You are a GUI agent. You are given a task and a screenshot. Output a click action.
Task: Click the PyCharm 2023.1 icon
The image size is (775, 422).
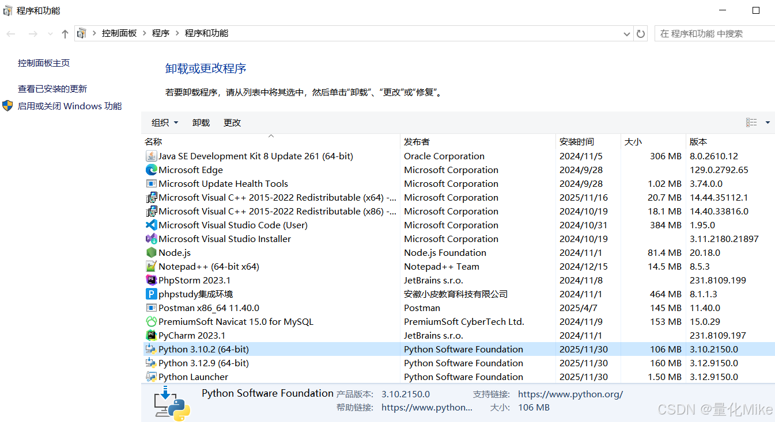click(x=152, y=335)
